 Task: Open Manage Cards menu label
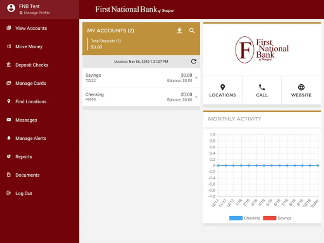pyautogui.click(x=31, y=83)
